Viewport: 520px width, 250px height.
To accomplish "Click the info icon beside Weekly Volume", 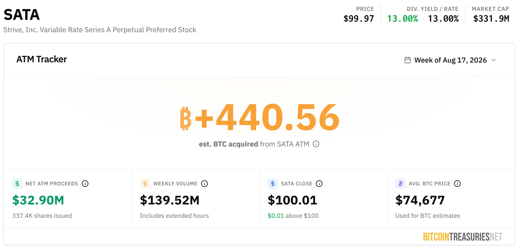I will (204, 184).
